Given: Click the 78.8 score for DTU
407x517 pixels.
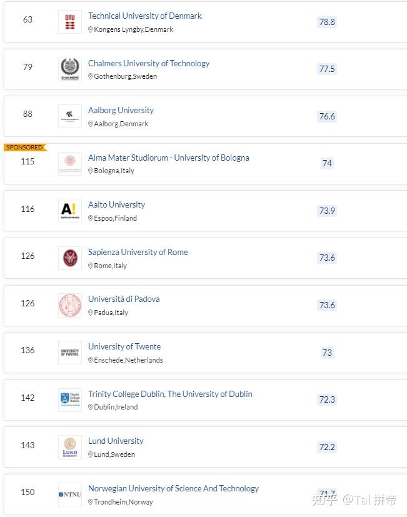Looking at the screenshot, I should [x=327, y=22].
